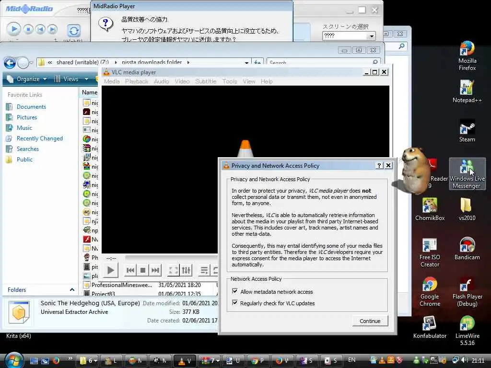Click Explorer forward navigation button
Screen dimensions: 491x368
click(23, 63)
